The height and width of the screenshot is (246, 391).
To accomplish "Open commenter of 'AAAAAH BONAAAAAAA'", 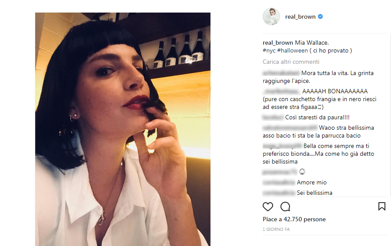I will (281, 91).
